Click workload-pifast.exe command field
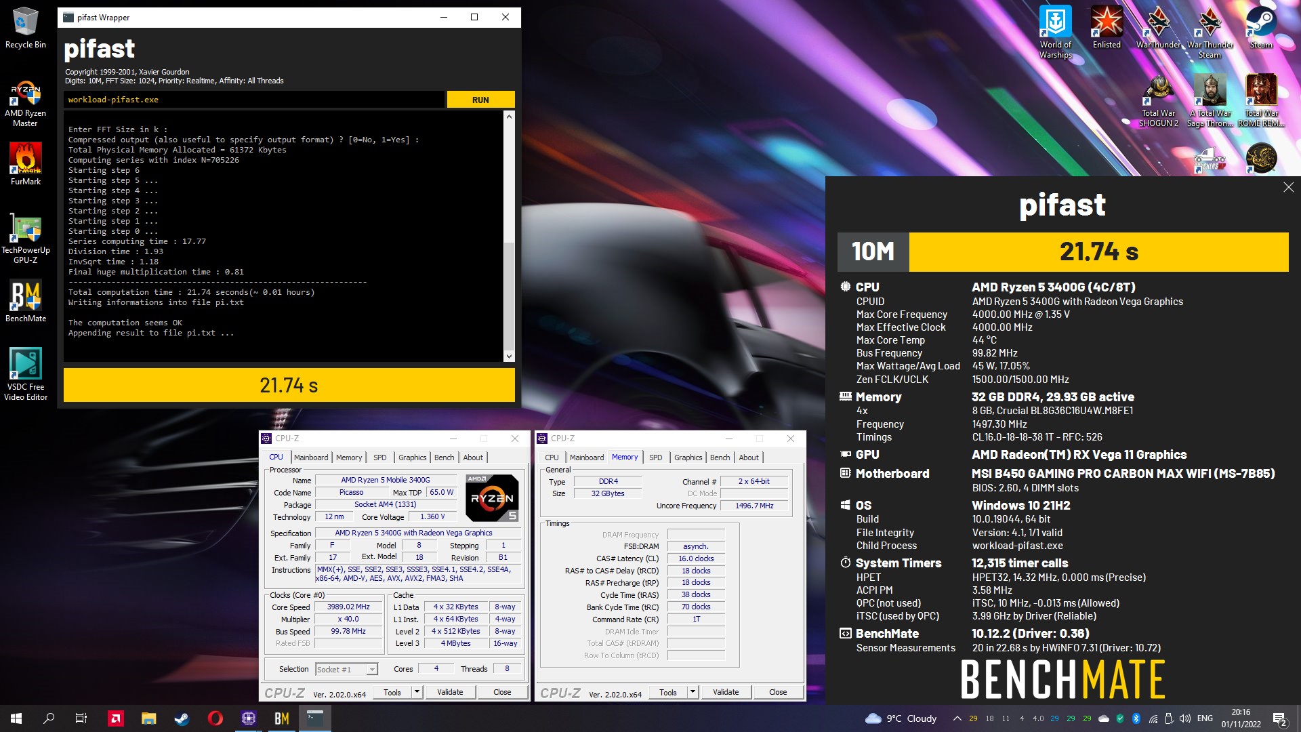Screen dimensions: 1301x732 pos(254,100)
